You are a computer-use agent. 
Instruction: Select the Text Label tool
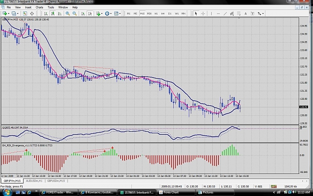(x=252, y=14)
